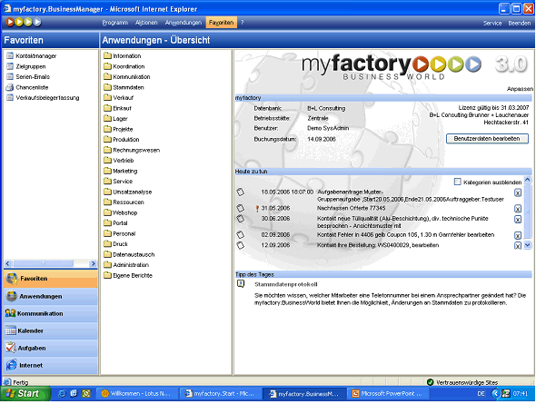Dismiss the 18.05.2006 Aufgabenanfrage task
Image resolution: width=536 pixels, height=404 pixels.
(518, 193)
